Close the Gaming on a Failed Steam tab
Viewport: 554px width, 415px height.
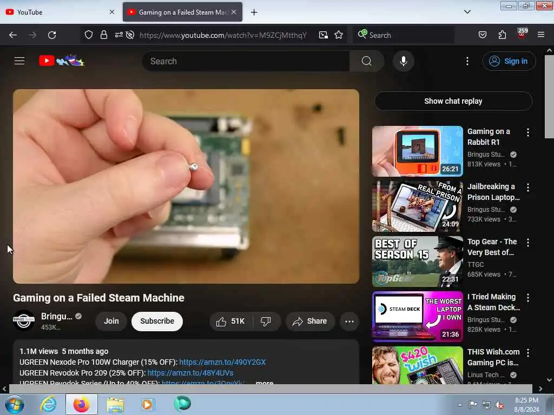234,12
